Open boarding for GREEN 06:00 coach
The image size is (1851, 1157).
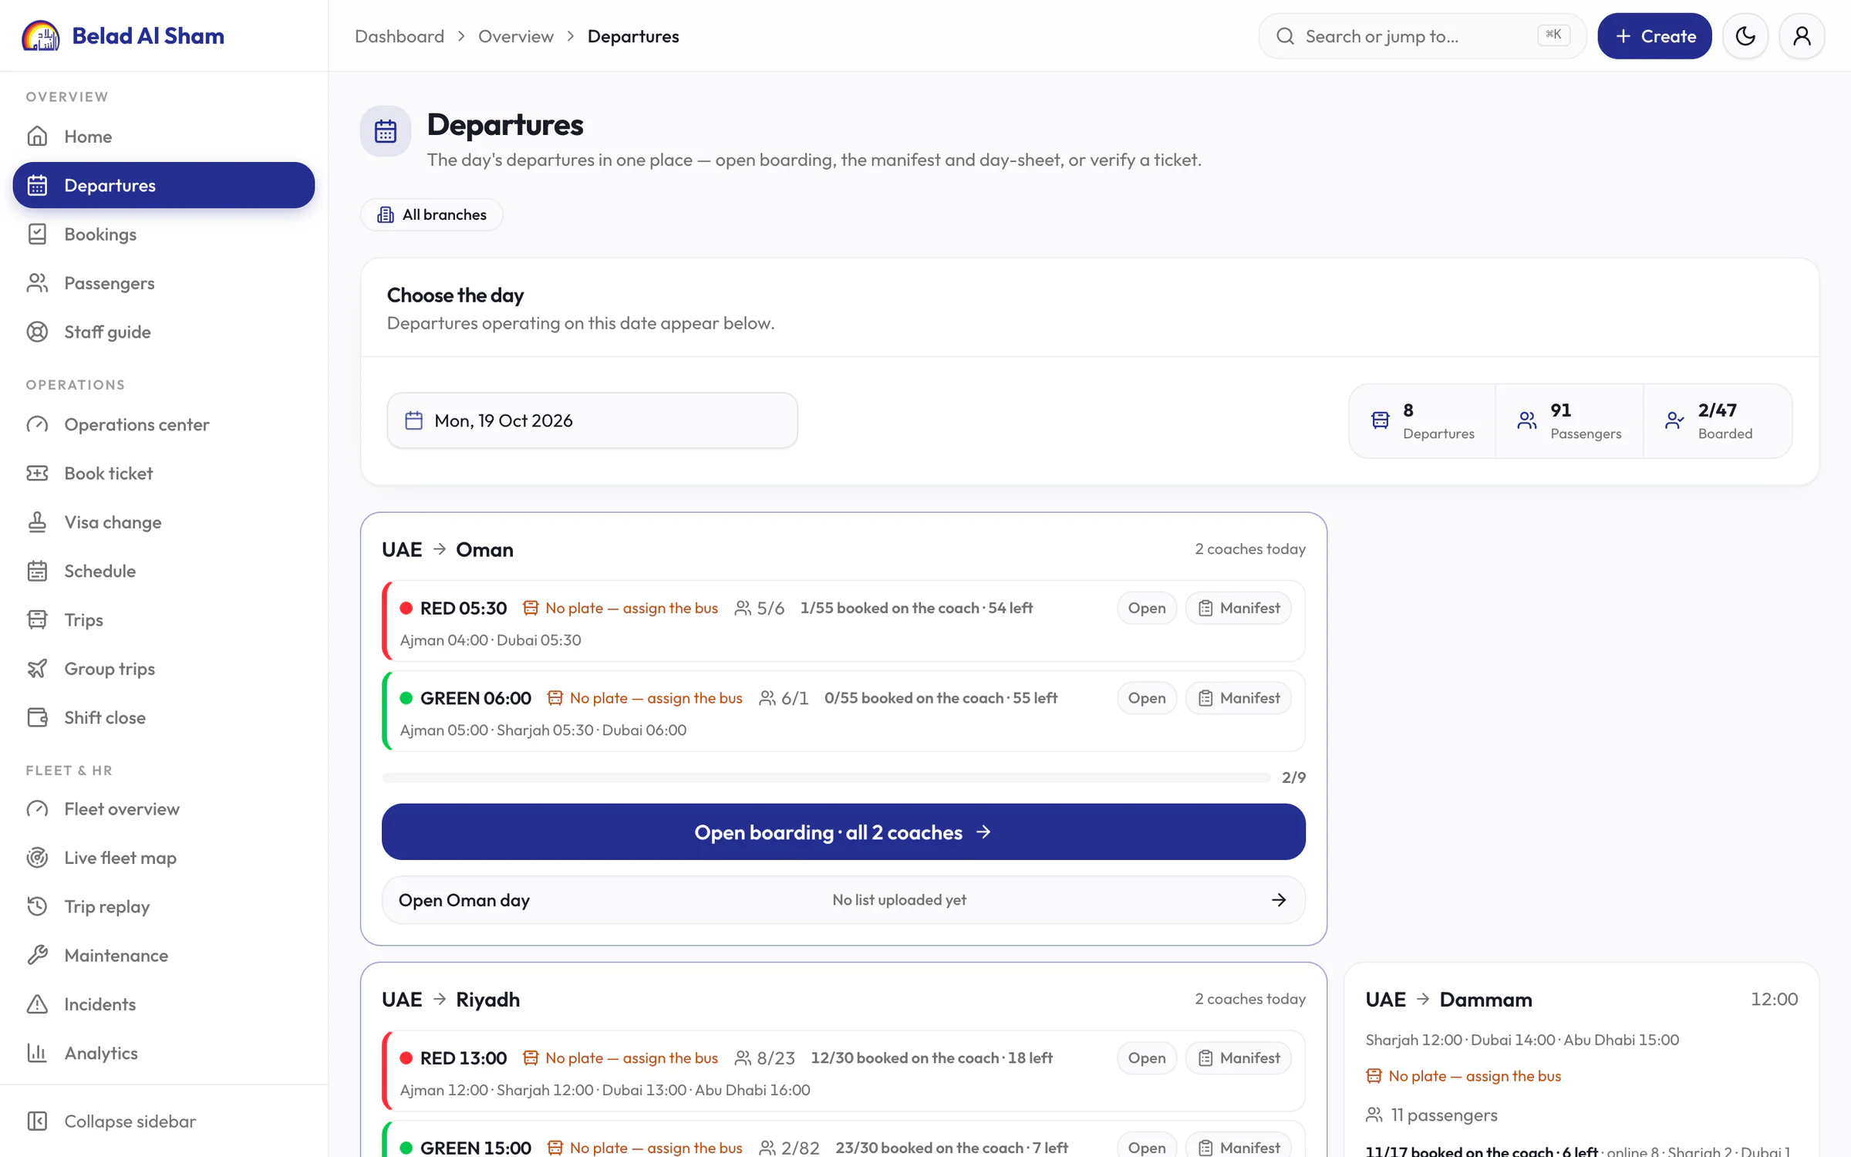tap(1147, 698)
